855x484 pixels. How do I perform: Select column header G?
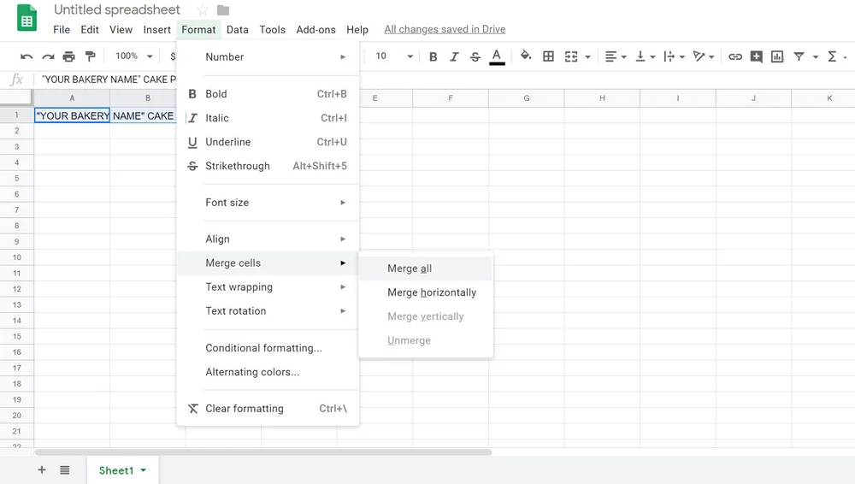tap(526, 98)
